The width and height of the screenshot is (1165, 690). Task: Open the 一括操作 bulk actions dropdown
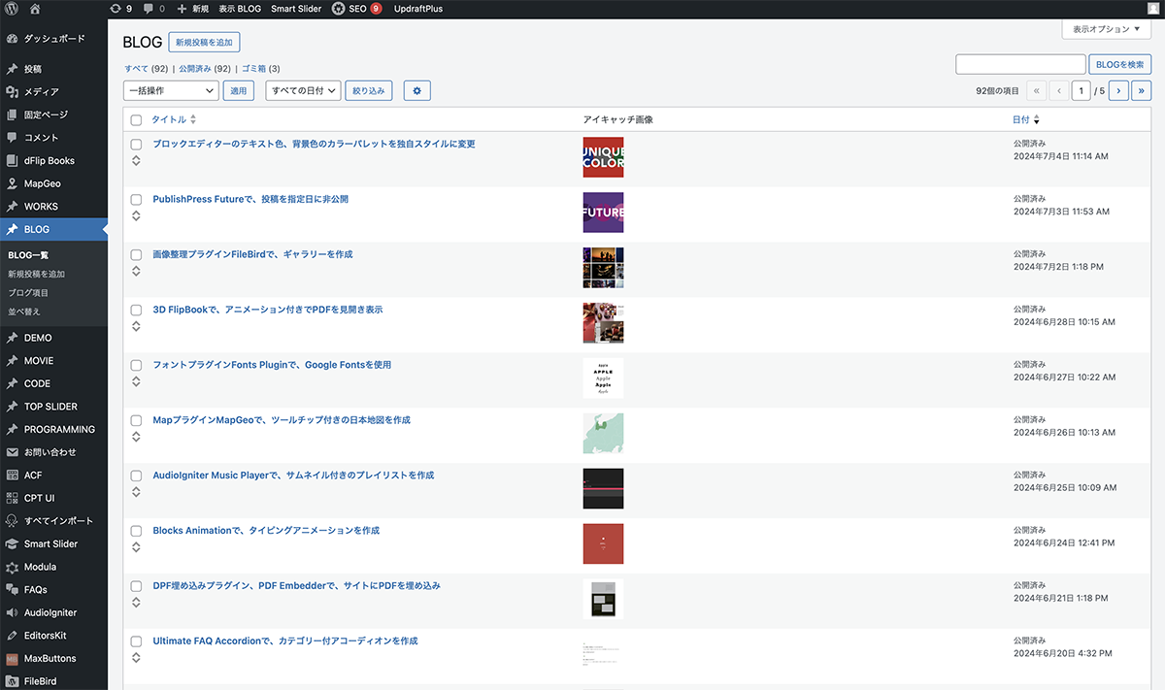171,90
